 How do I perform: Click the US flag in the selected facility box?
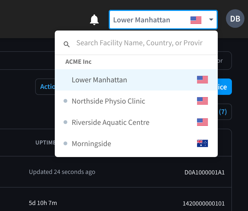point(196,20)
